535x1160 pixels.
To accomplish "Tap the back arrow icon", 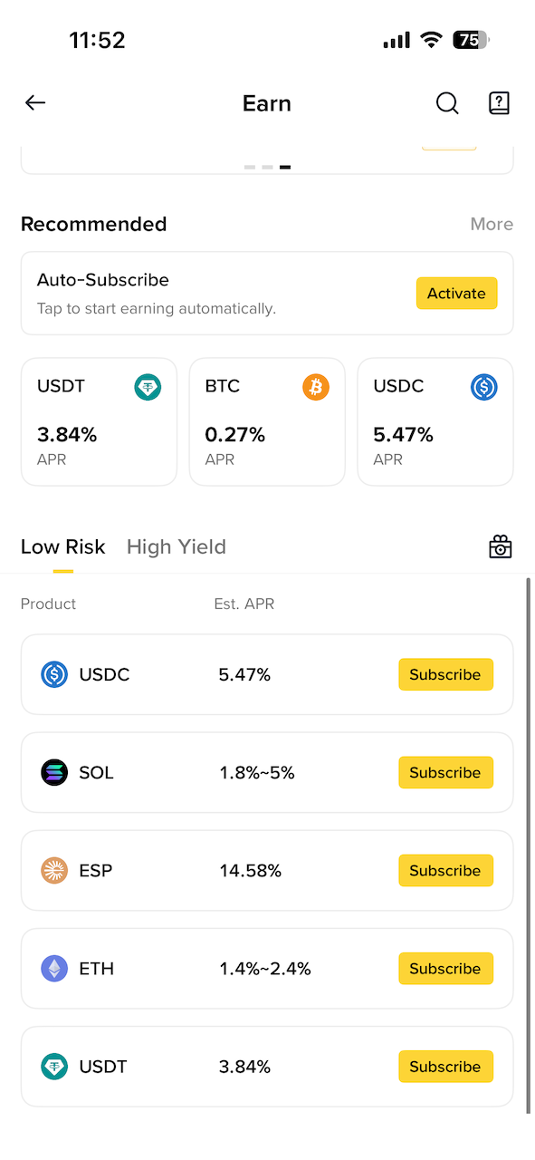I will (35, 102).
